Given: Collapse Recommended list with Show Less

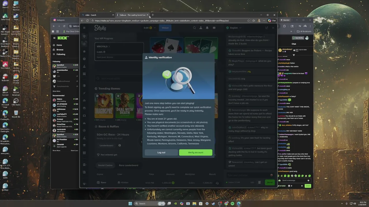Looking at the screenshot, I should point(74,151).
